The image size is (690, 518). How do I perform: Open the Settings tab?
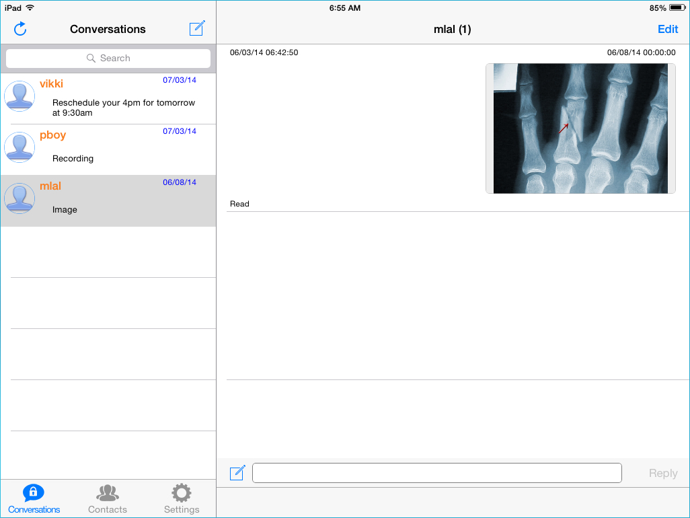click(x=182, y=499)
